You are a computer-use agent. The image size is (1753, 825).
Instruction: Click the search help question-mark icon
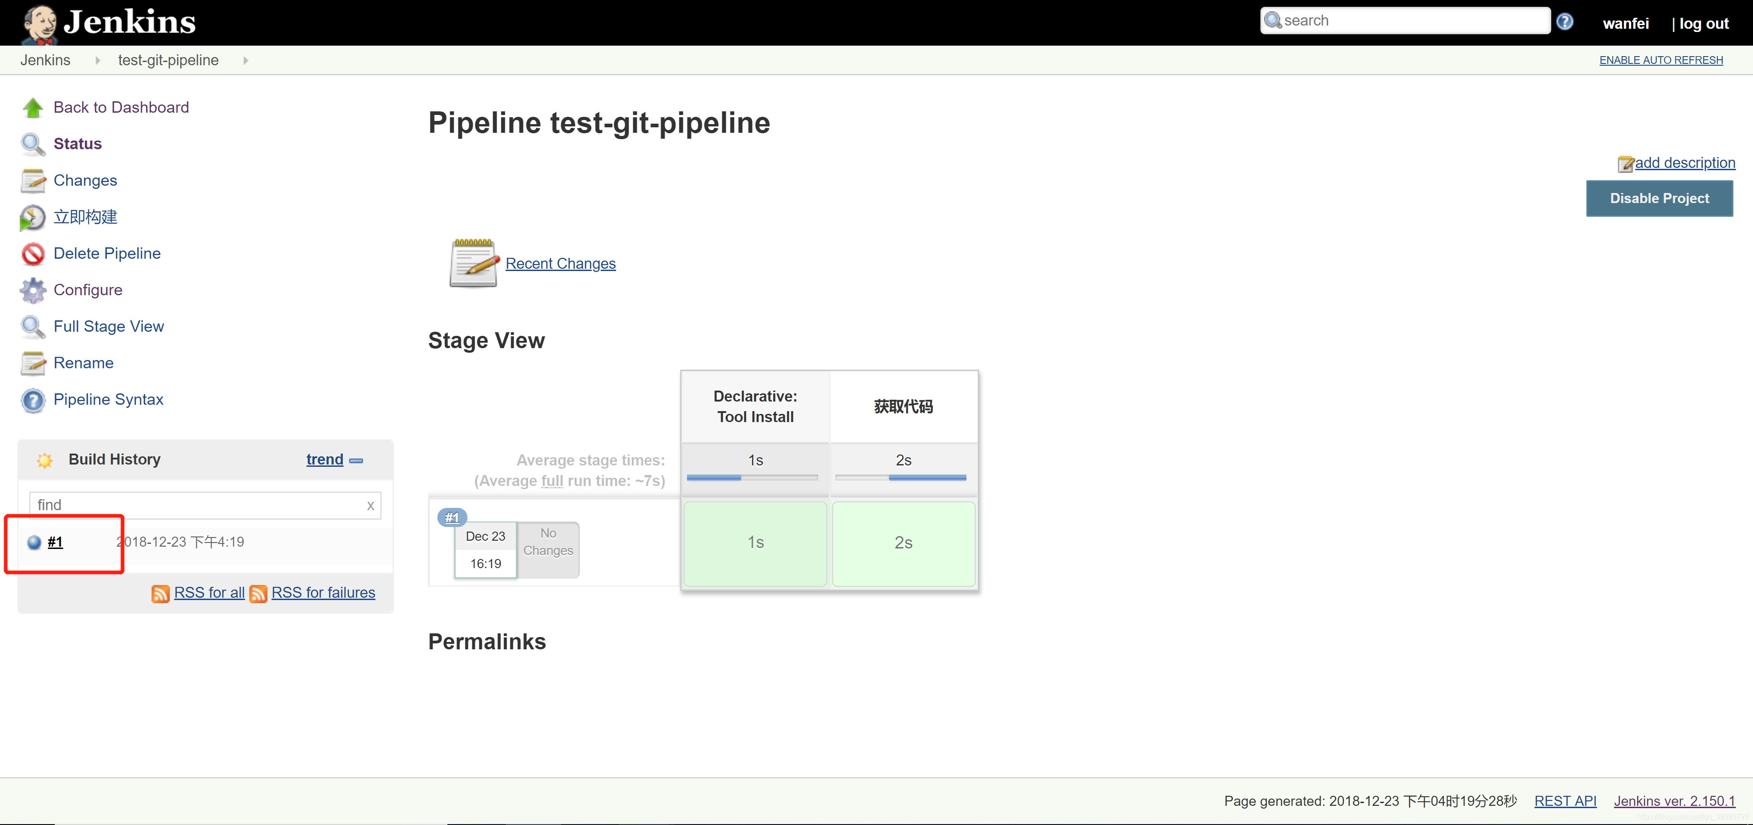pyautogui.click(x=1564, y=22)
